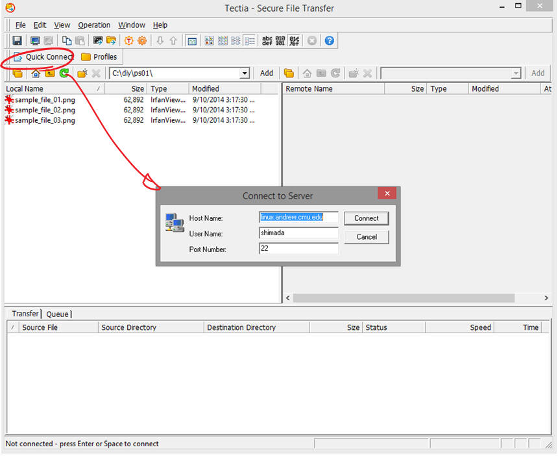Click the green local Refresh icon
Image resolution: width=558 pixels, height=456 pixels.
click(64, 73)
